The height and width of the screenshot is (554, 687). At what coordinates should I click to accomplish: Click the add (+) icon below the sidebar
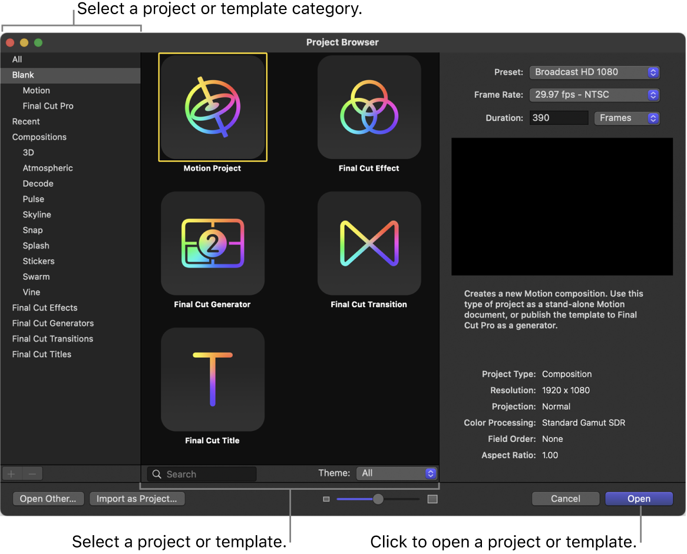click(x=11, y=473)
